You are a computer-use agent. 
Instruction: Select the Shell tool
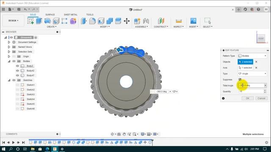pyautogui.click(x=101, y=21)
